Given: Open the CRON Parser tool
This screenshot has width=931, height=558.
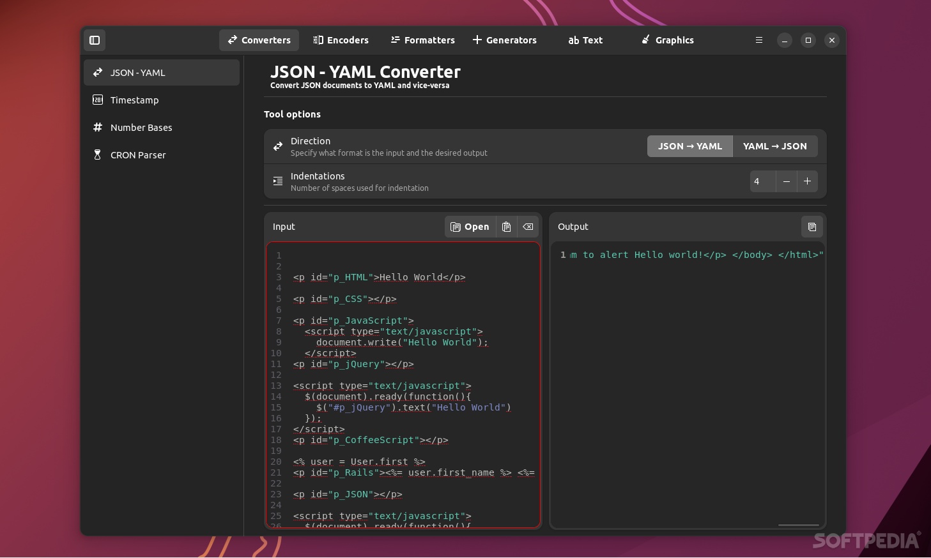Looking at the screenshot, I should pos(138,155).
